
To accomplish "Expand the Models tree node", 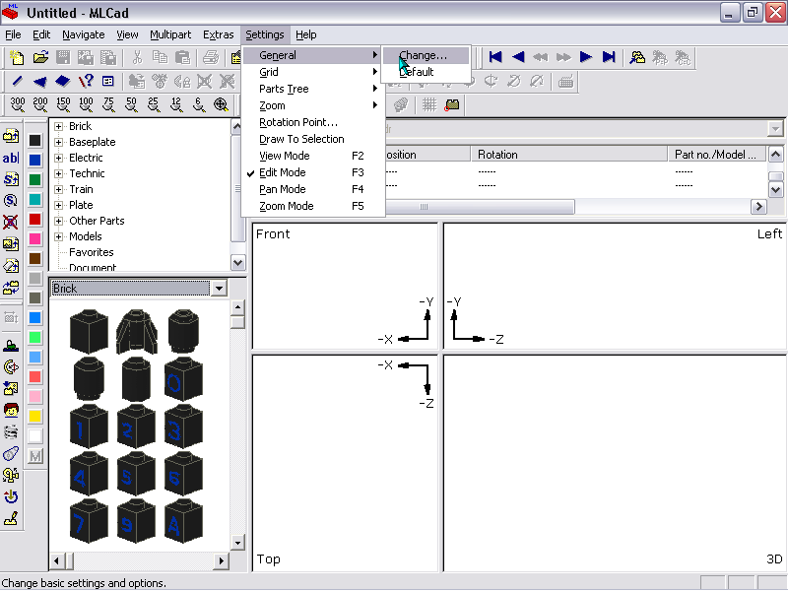I will (58, 236).
